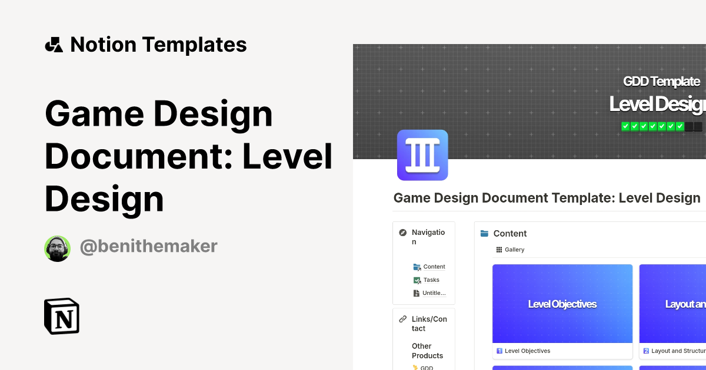This screenshot has height=370, width=706.
Task: Click the chain icon beside Links/Contact
Action: (x=402, y=318)
